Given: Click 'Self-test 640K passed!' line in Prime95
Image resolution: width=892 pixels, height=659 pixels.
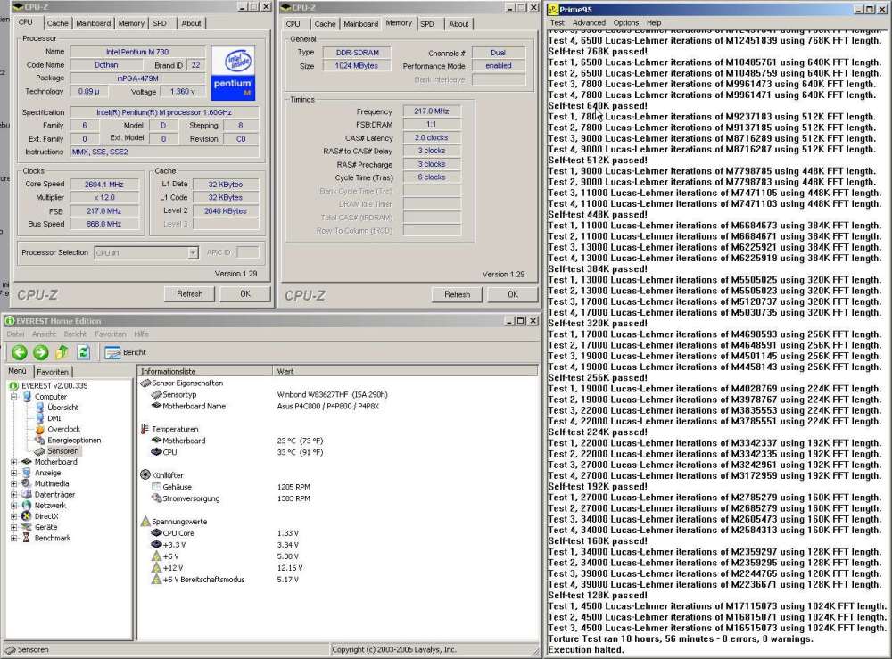Looking at the screenshot, I should click(598, 106).
